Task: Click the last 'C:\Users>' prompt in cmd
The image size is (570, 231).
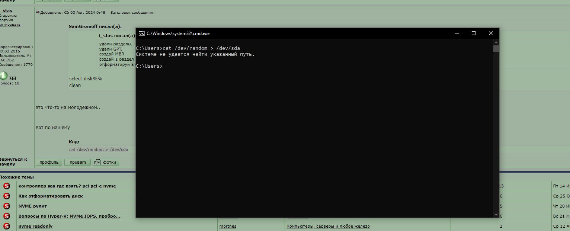Action: pyautogui.click(x=149, y=66)
